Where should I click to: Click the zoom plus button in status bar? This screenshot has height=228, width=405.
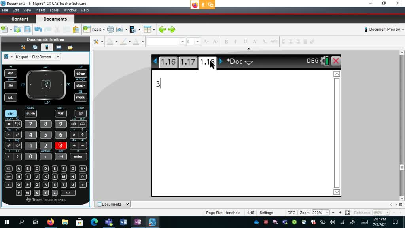point(340,213)
